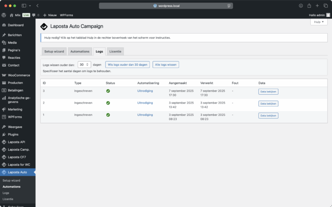332x207 pixels.
Task: Click Safari's share icon
Action: coord(309,6)
